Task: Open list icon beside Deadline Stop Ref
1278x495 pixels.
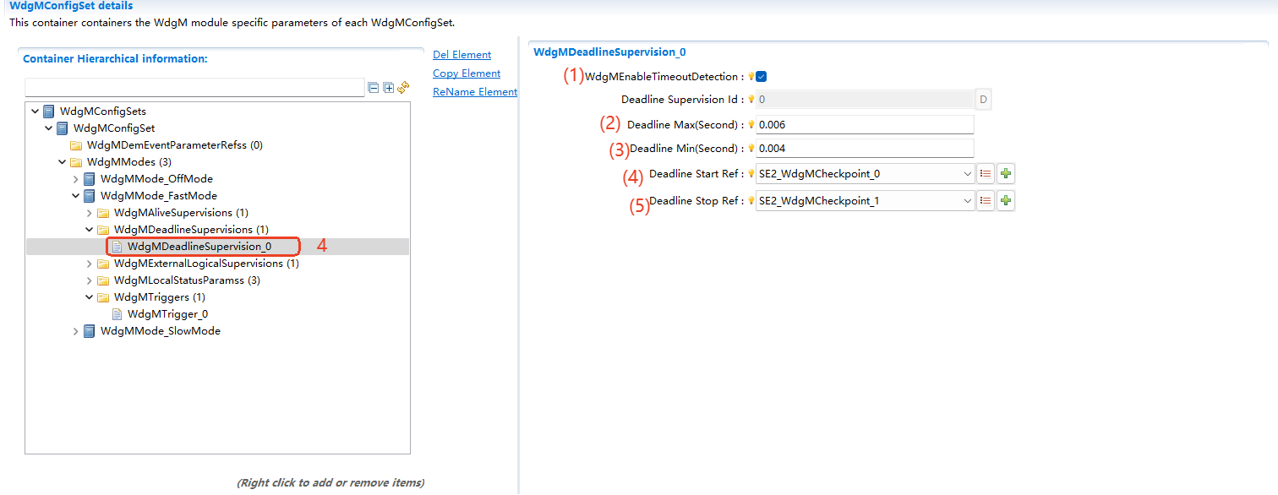Action: 985,201
